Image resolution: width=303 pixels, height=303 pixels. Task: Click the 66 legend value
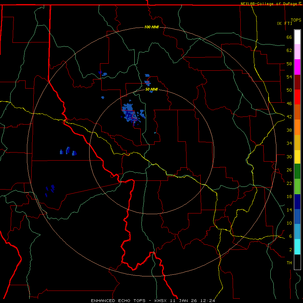[289, 37]
